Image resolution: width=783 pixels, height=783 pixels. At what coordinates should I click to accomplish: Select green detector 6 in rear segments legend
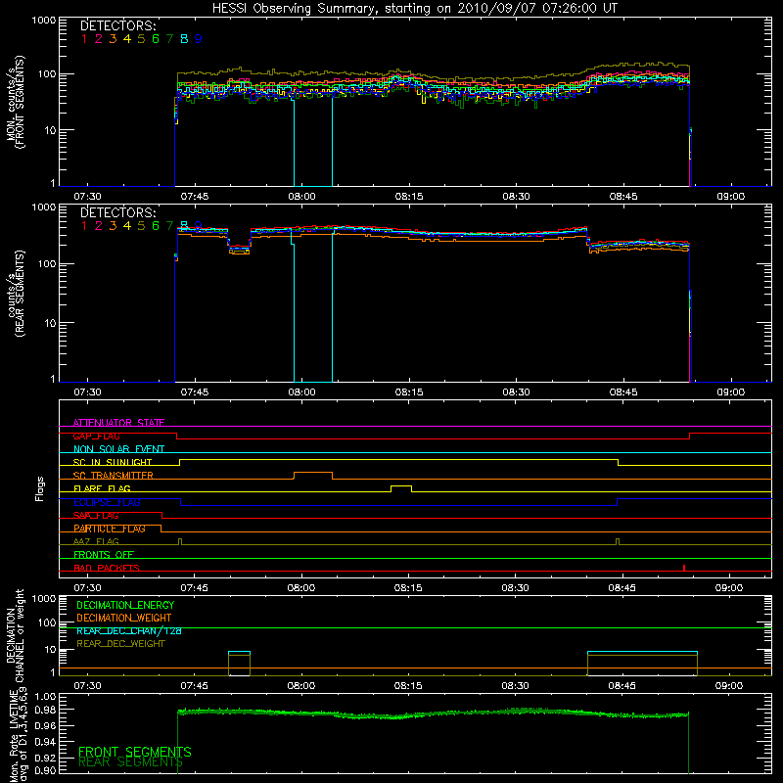156,226
